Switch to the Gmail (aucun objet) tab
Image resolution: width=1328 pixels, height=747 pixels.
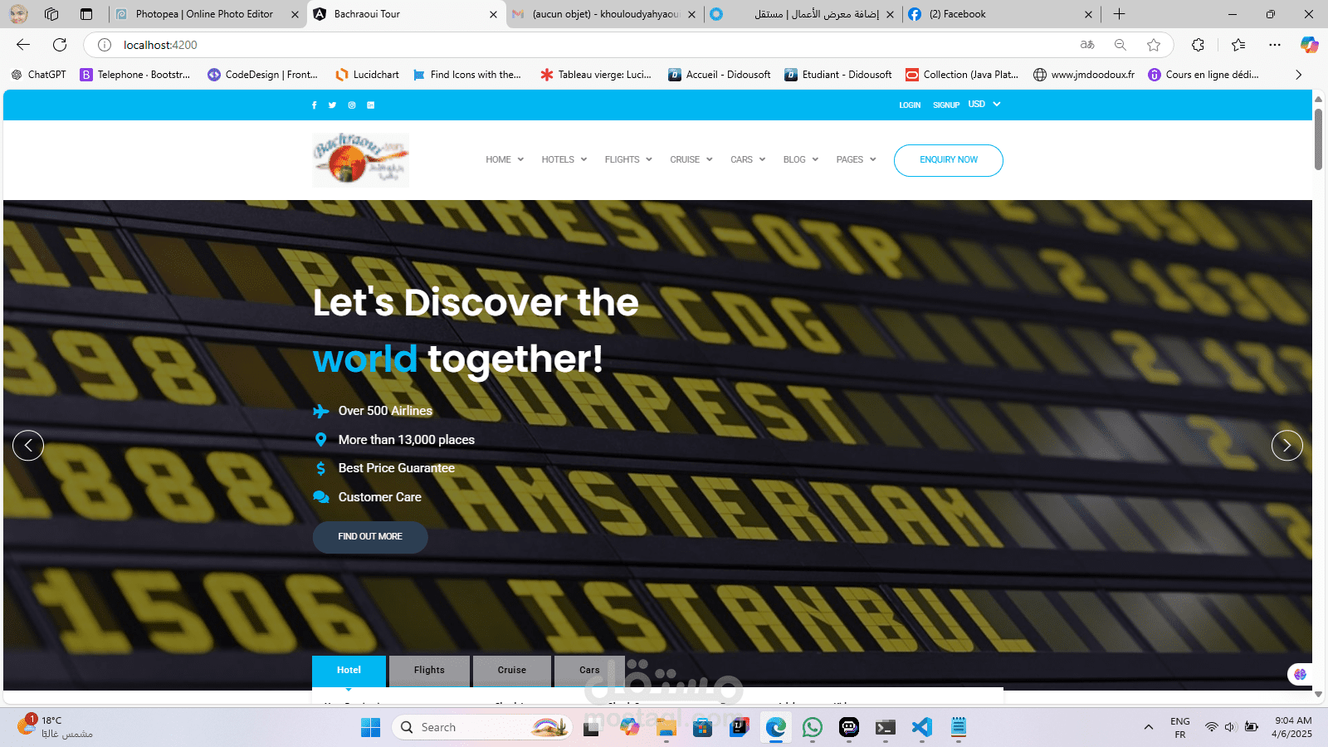604,14
